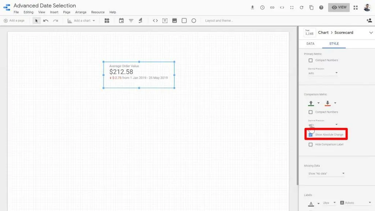Open the label font family dropdown
Screen dimensions: 375x211
[354, 203]
